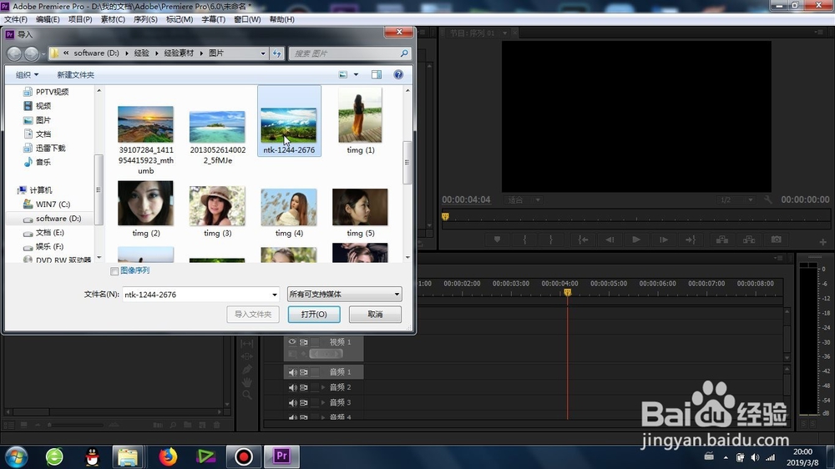Step forward one frame
Viewport: 835px width, 469px height.
click(664, 240)
